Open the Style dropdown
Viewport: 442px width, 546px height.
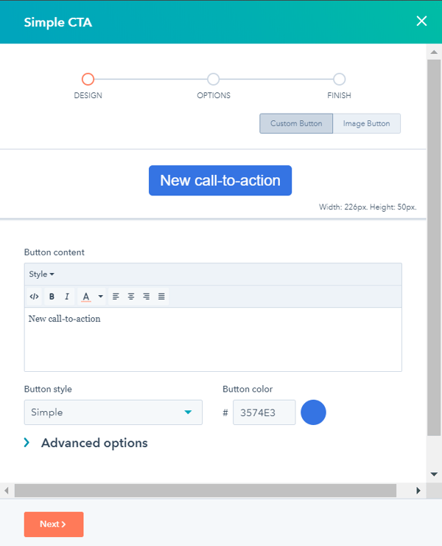pos(41,274)
